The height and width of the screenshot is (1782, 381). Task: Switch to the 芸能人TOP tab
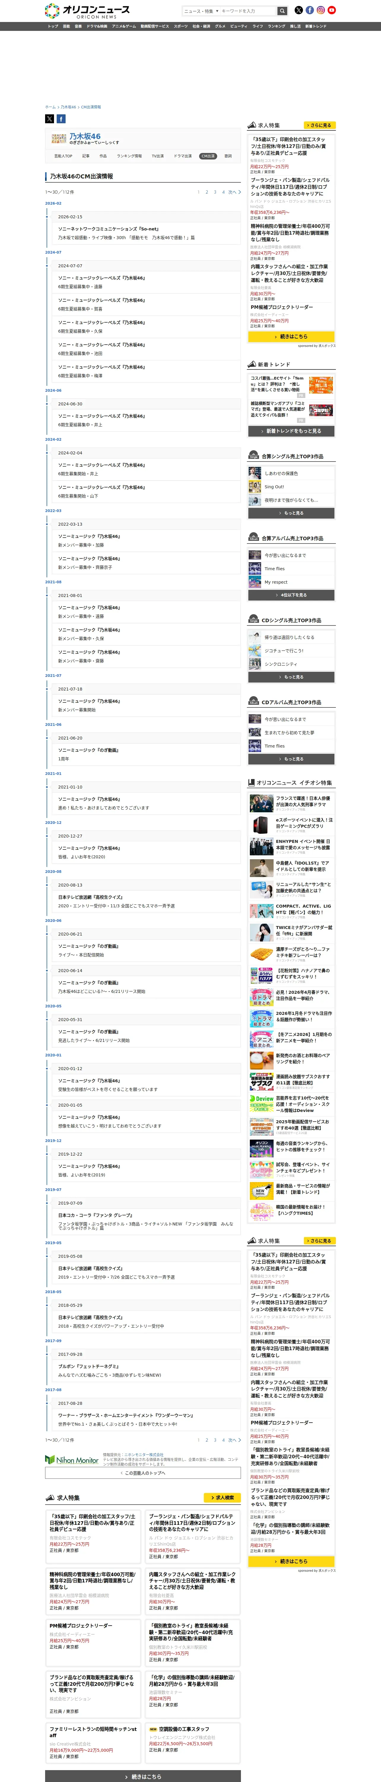pos(63,156)
